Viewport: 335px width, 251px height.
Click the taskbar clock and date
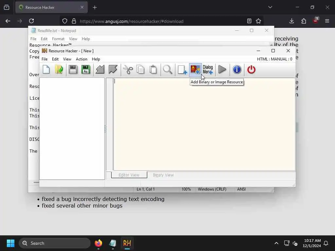coord(312,243)
